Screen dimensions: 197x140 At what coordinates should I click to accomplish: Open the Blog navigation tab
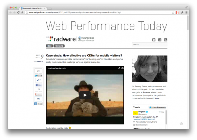(49, 46)
